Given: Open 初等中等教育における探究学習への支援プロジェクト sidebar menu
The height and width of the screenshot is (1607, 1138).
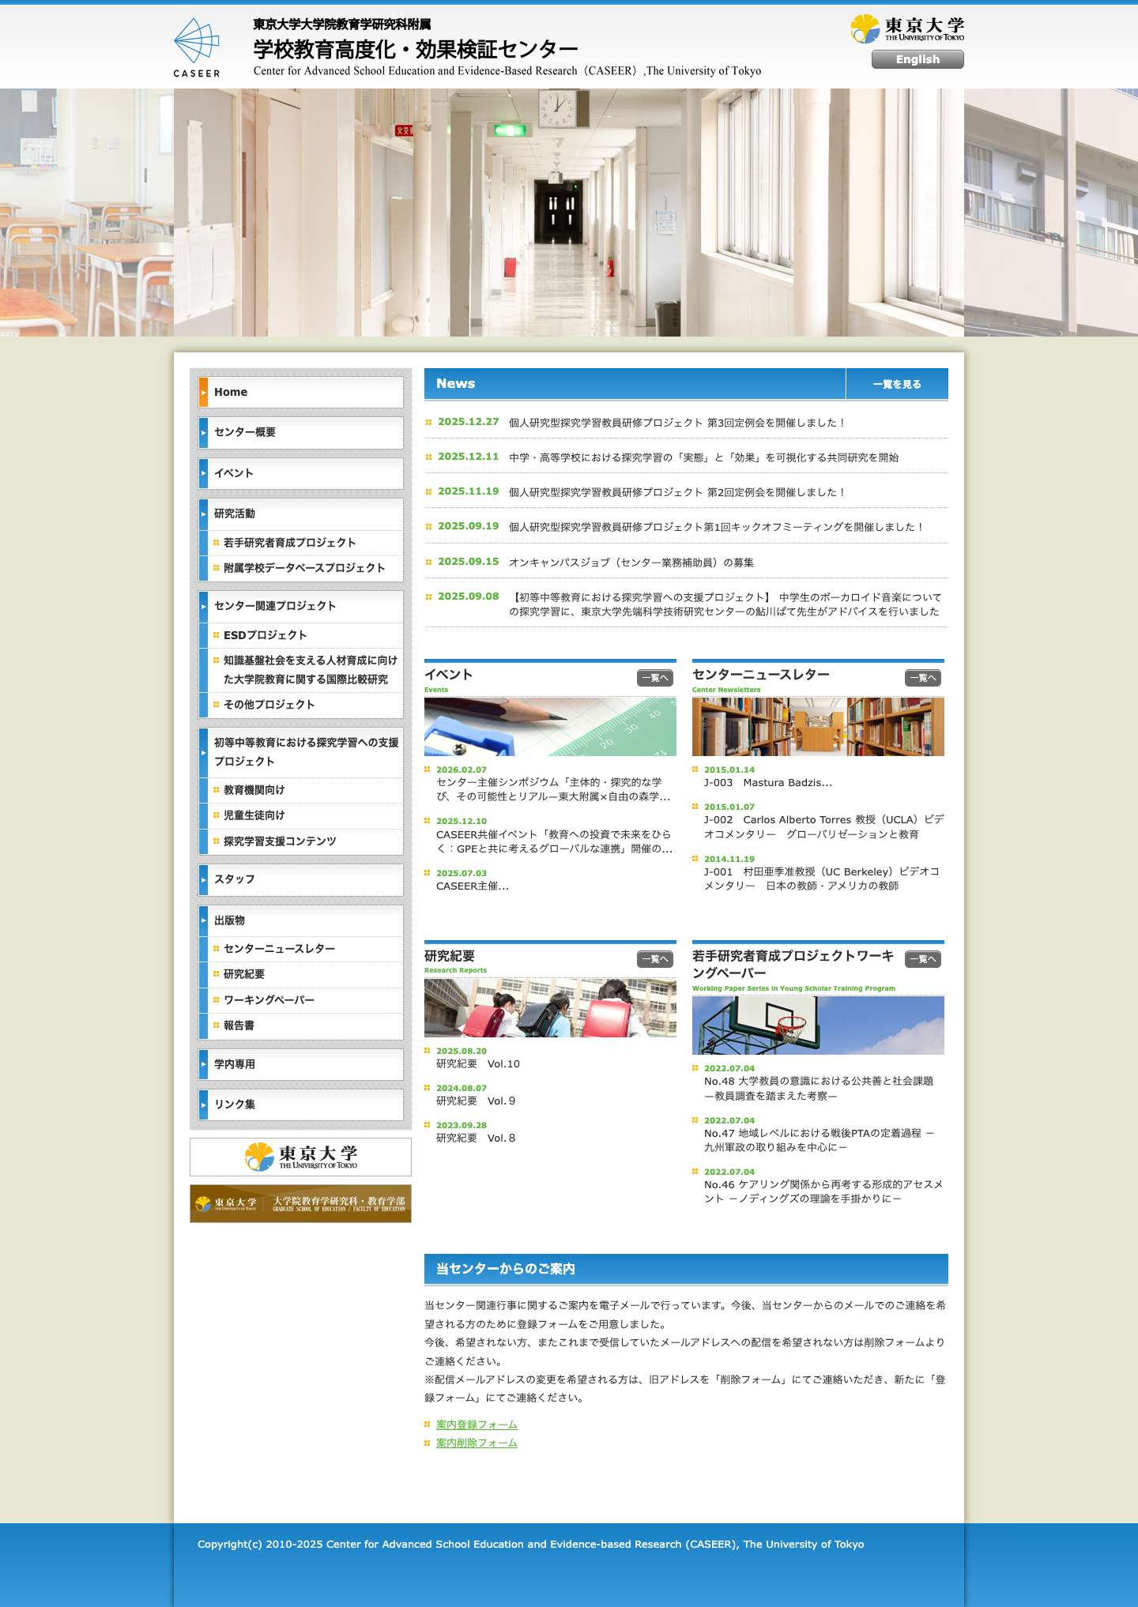Looking at the screenshot, I should pos(301,752).
